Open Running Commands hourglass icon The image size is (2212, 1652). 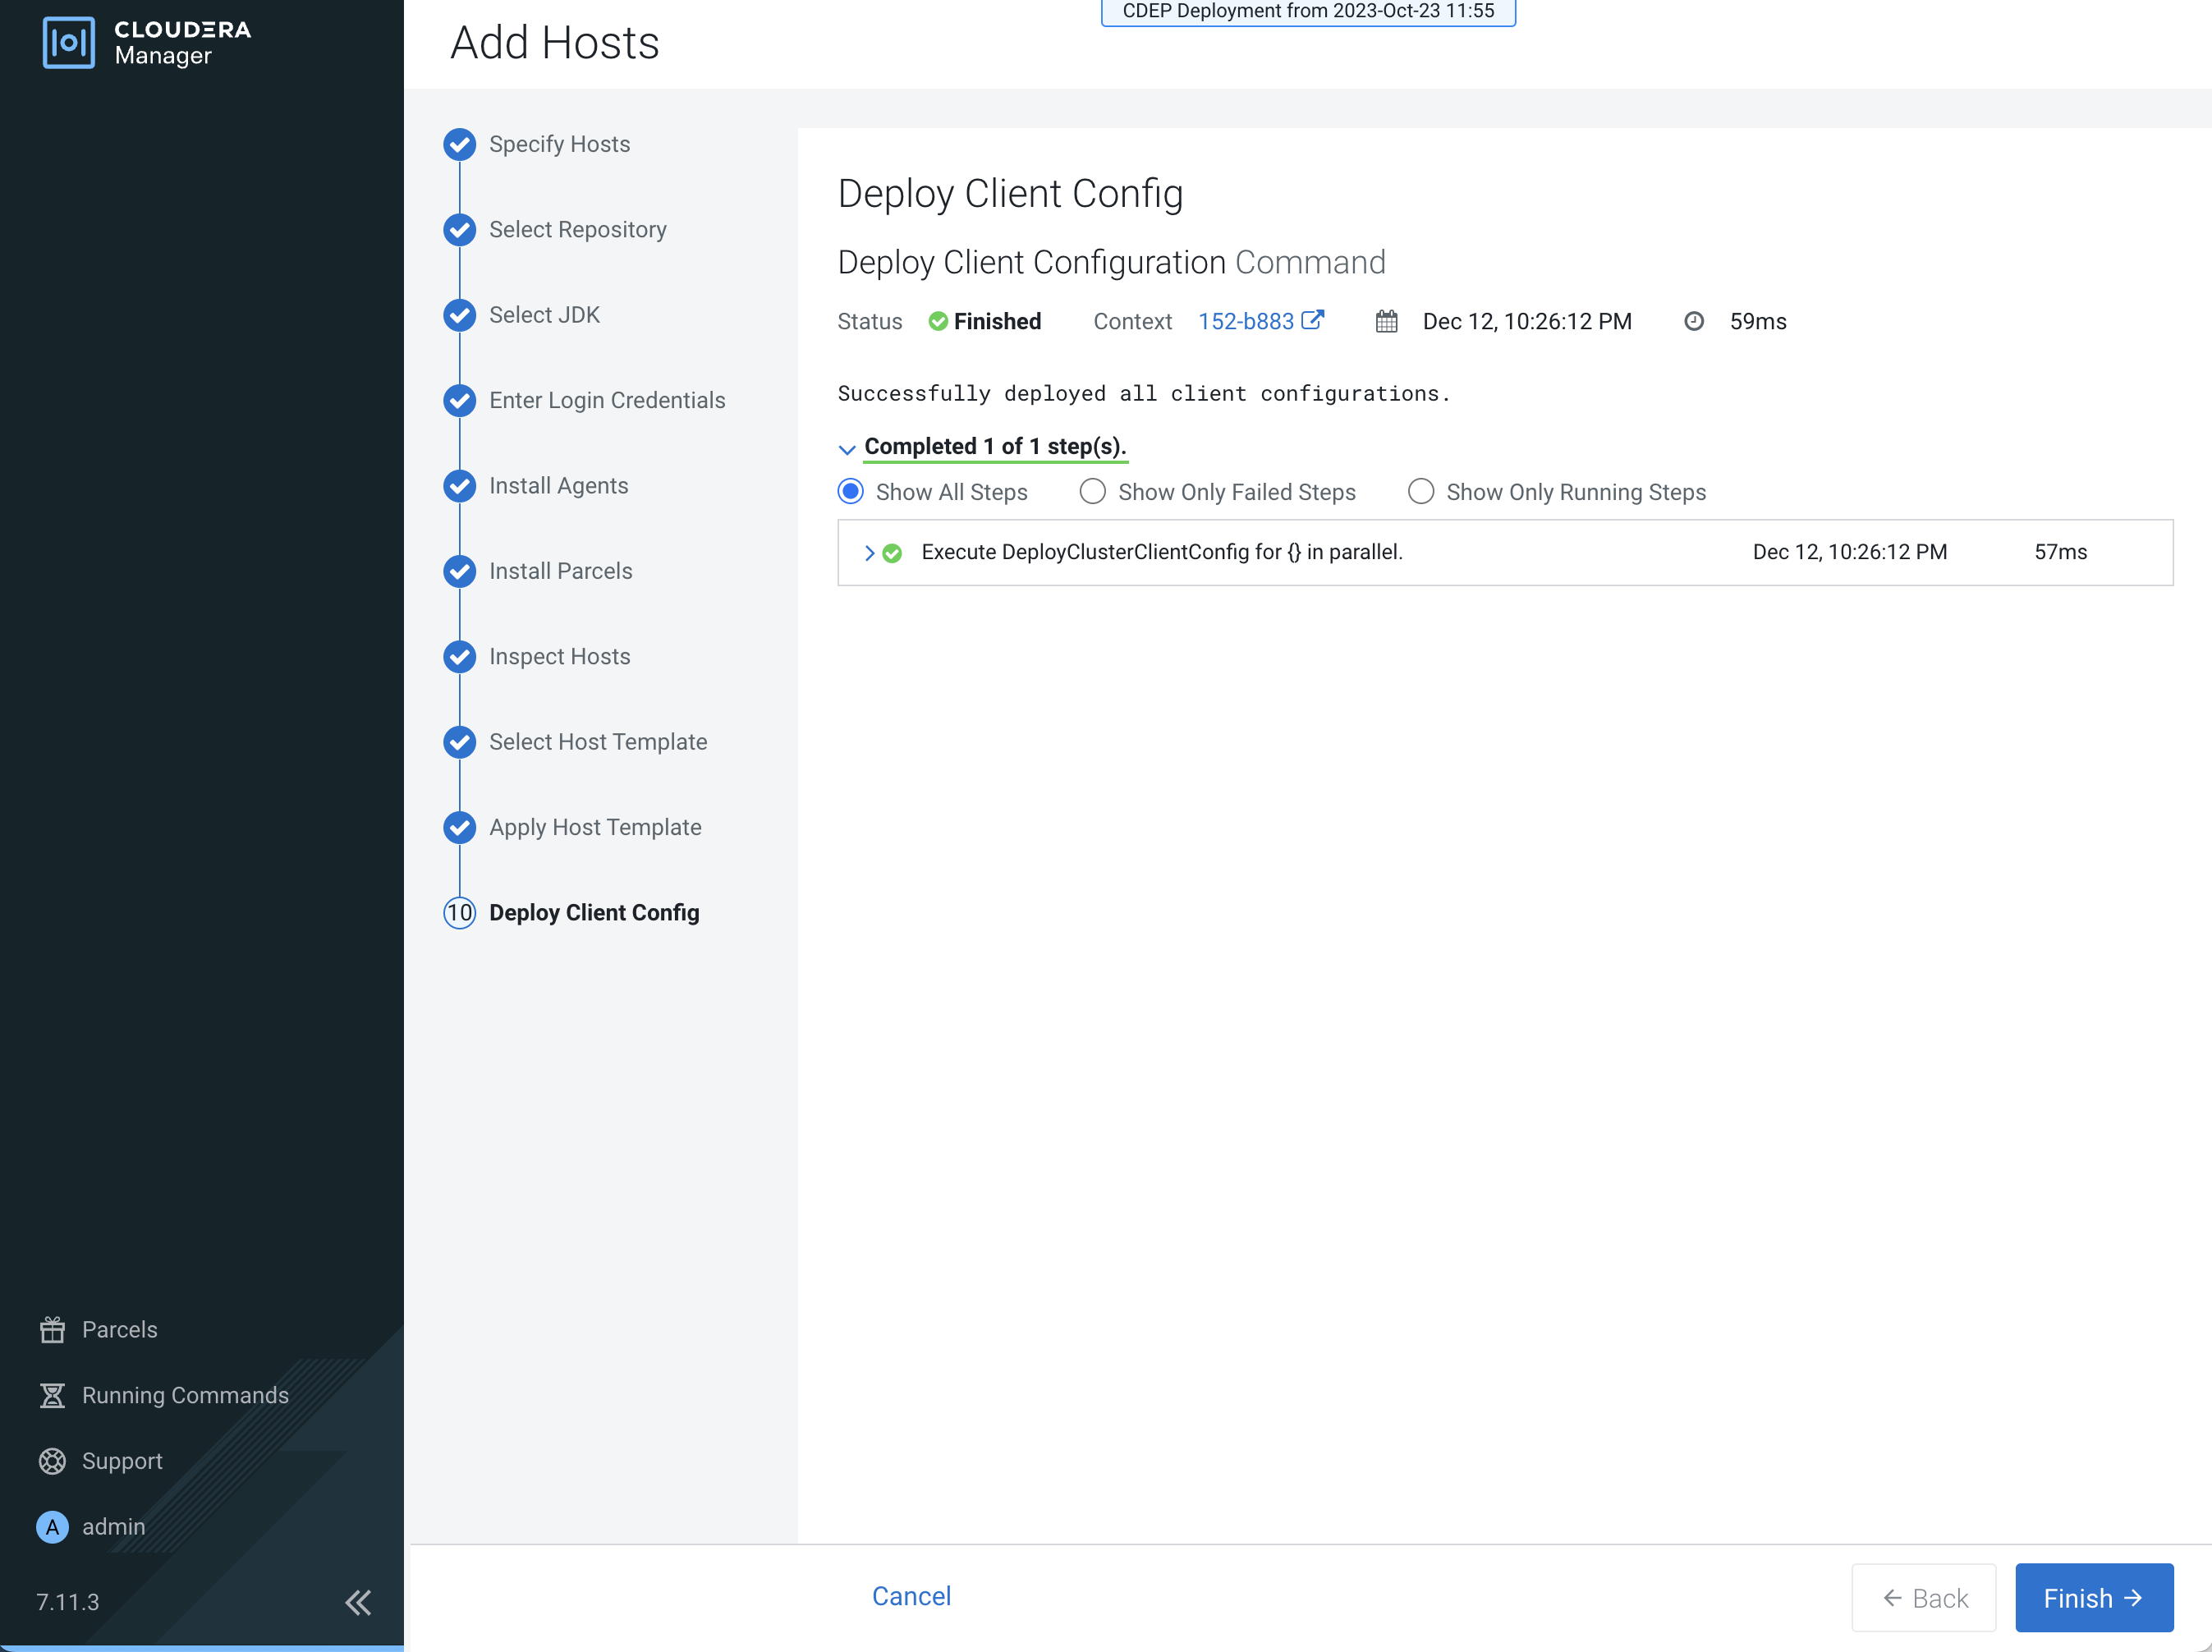click(x=52, y=1395)
